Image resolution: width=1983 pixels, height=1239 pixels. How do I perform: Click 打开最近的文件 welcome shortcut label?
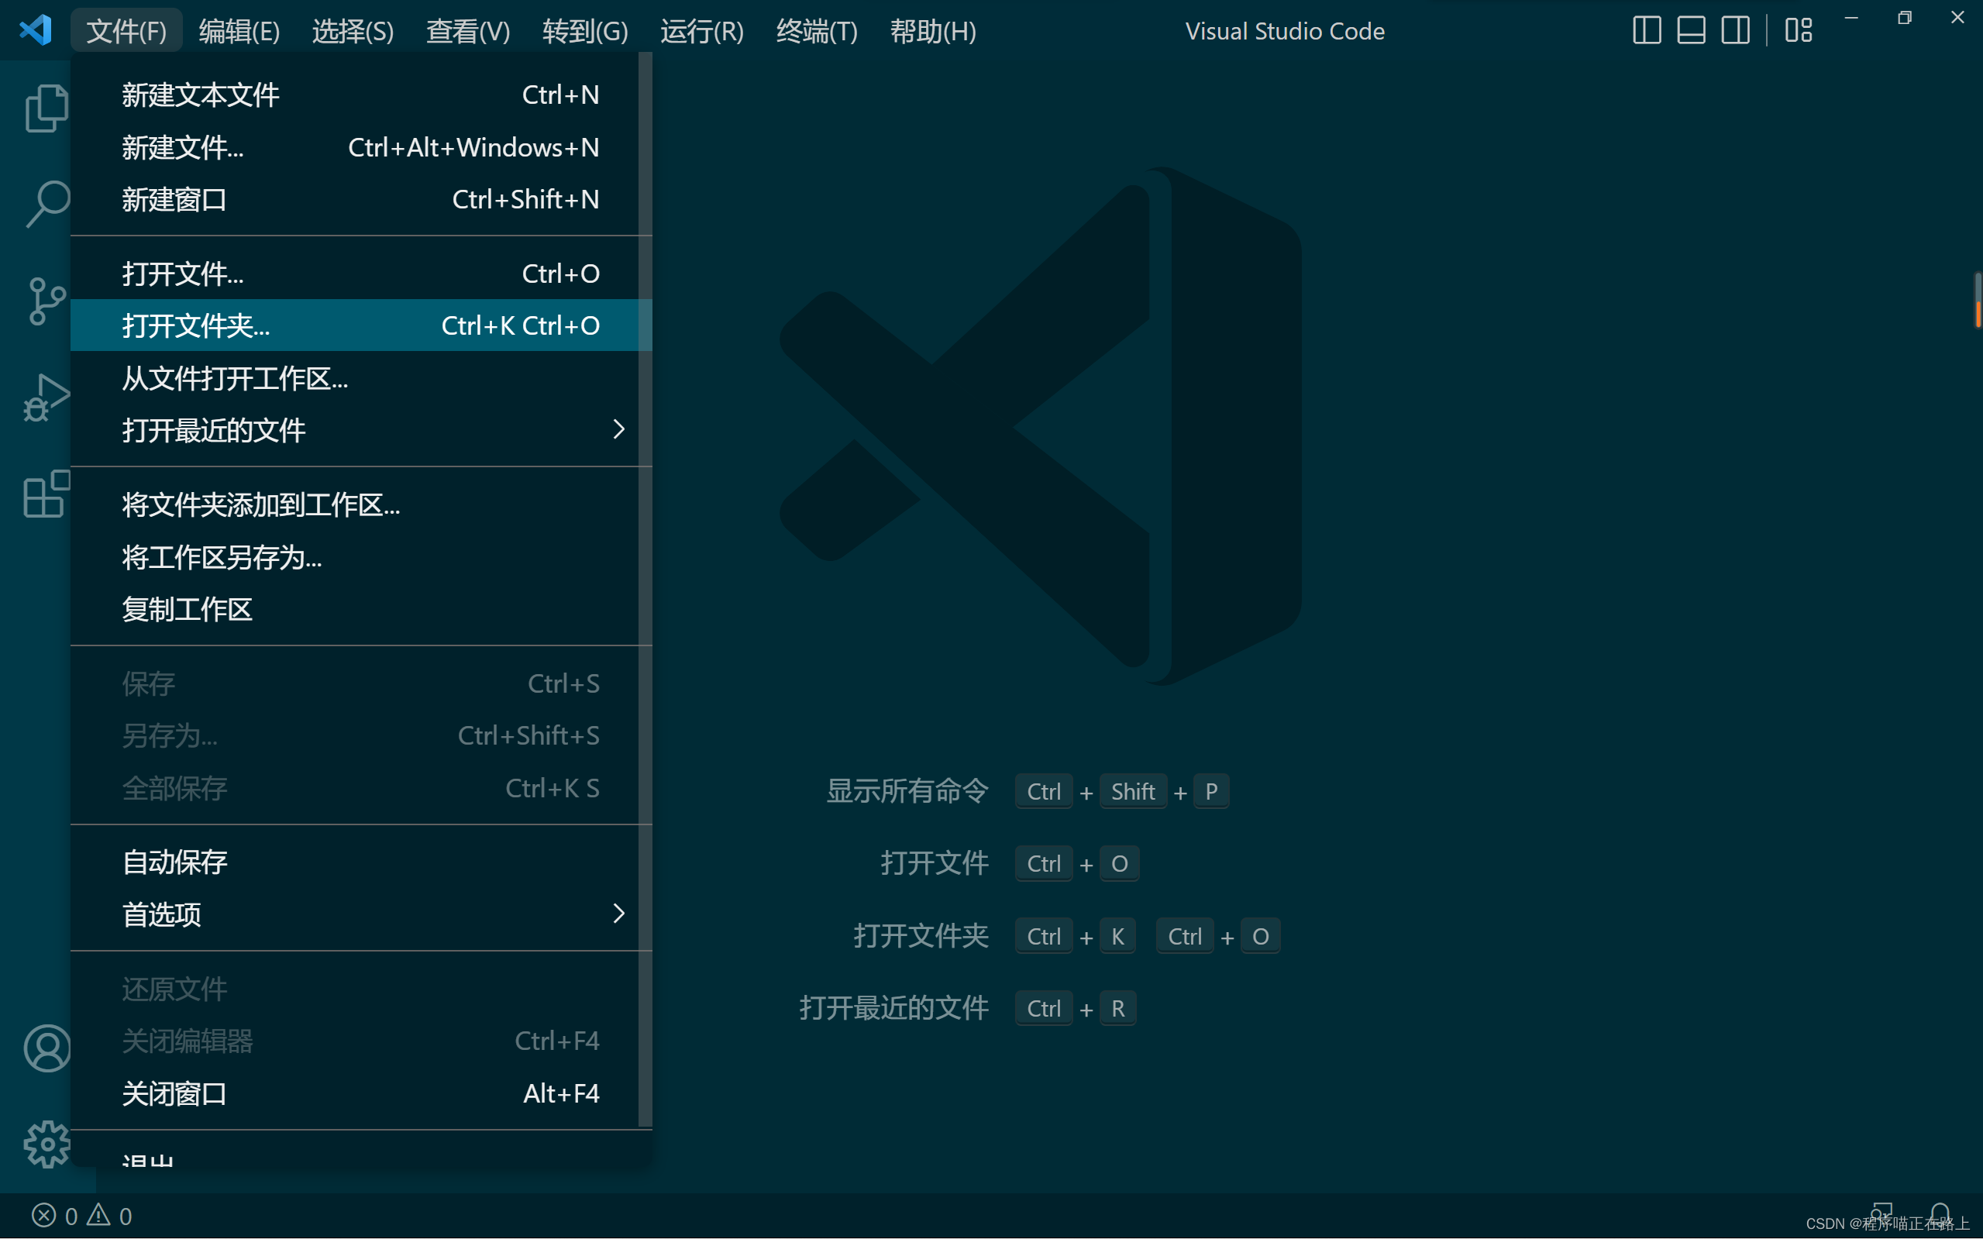(894, 1007)
